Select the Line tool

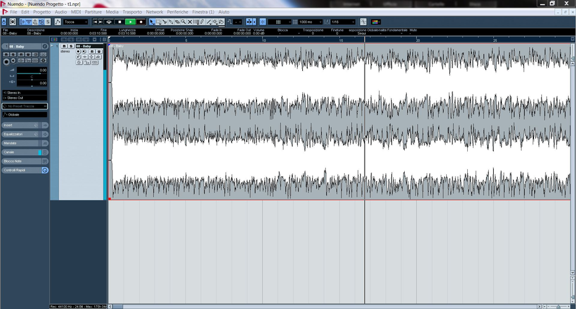click(209, 22)
